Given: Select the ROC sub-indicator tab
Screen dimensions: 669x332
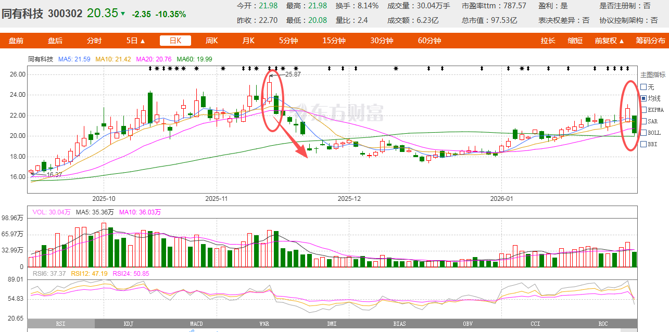Looking at the screenshot, I should 603,324.
